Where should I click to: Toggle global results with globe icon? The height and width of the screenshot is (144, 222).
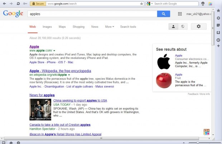pos(183,26)
